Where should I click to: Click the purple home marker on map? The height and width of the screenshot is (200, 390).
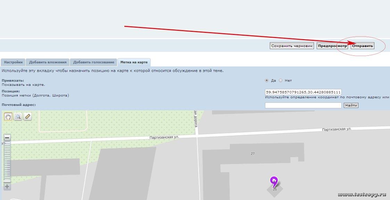[274, 181]
